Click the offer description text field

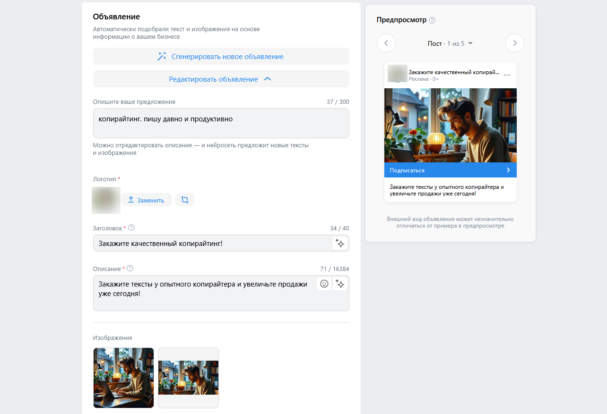221,123
